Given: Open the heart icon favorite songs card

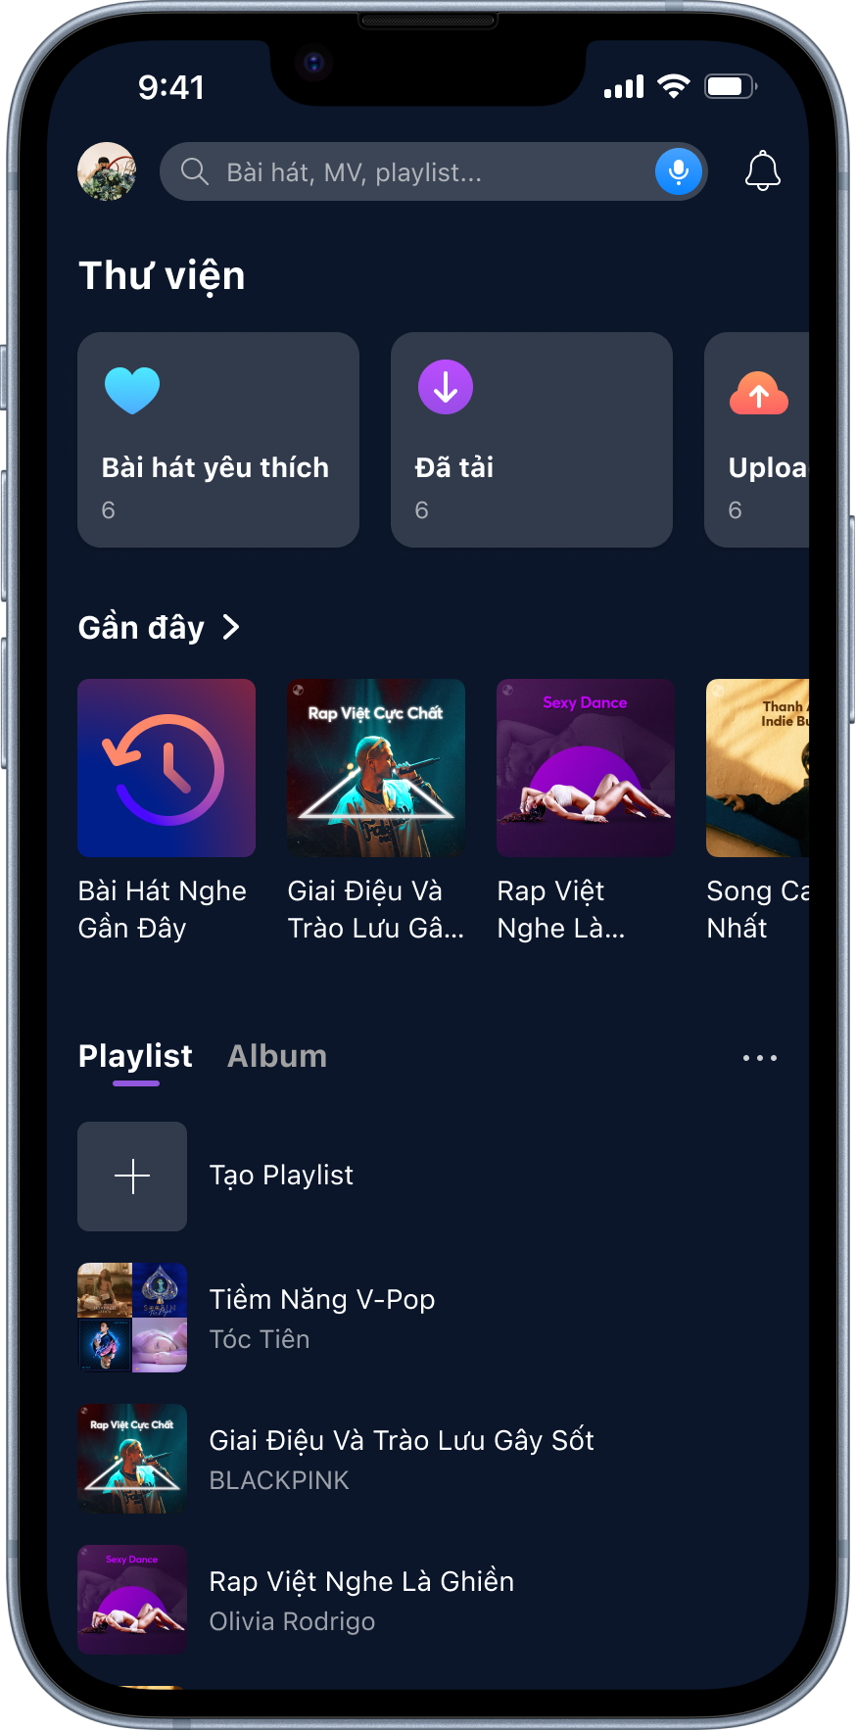Looking at the screenshot, I should pos(218,440).
